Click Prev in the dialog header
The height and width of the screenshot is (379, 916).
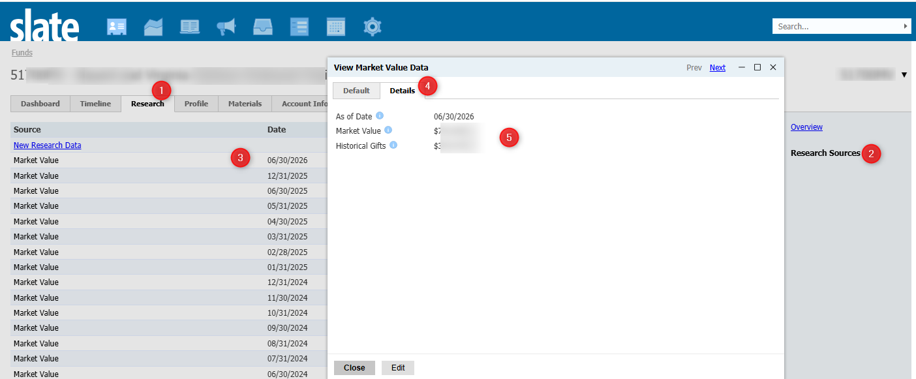tap(694, 68)
